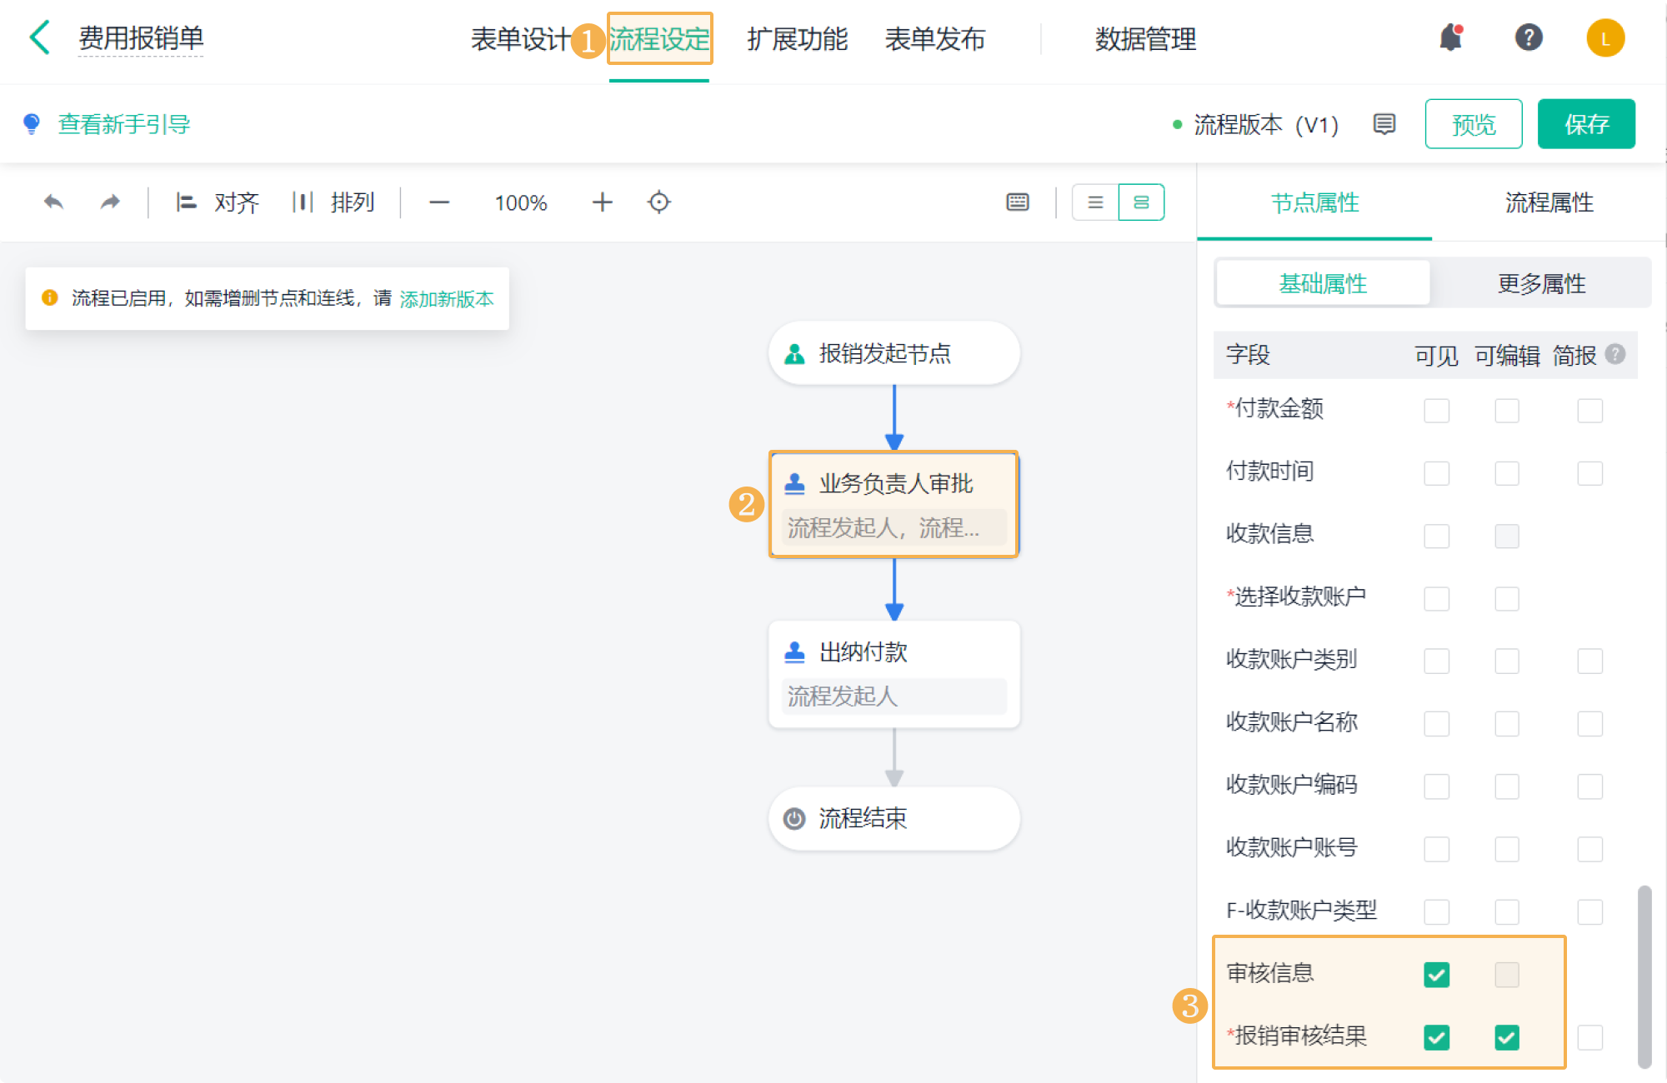Uncheck 报销审核结果 editable checkbox
This screenshot has width=1667, height=1083.
point(1506,1037)
